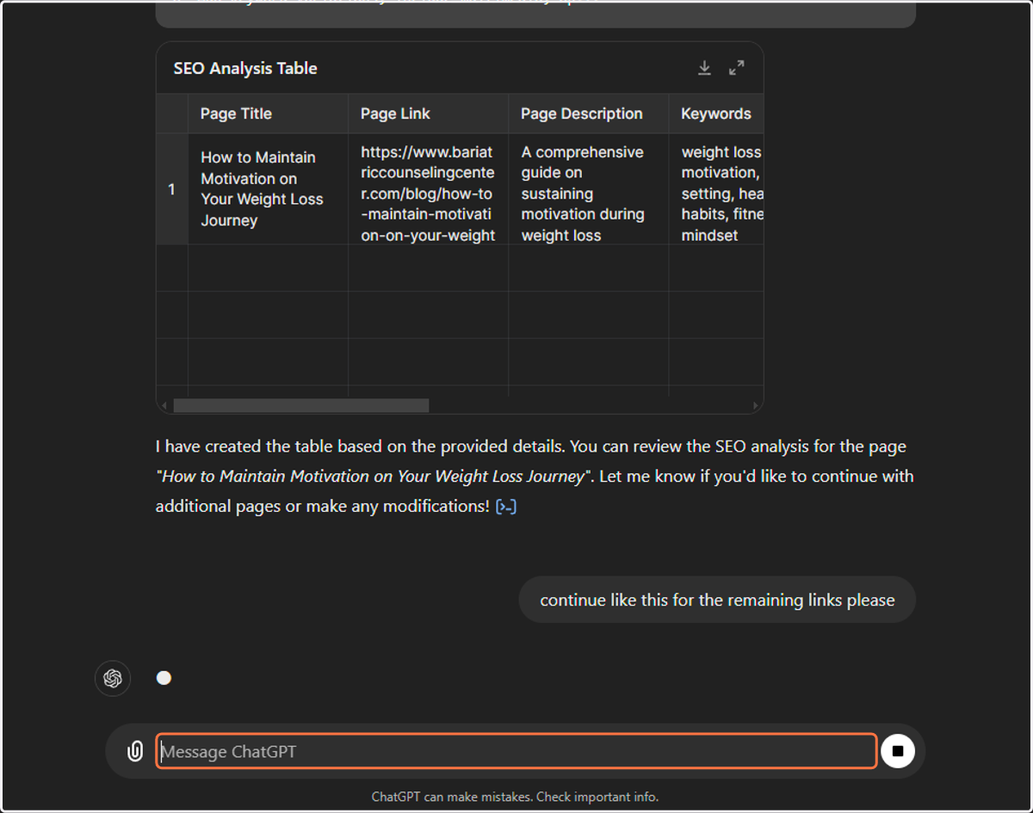Click the 'continue like this' user message
The height and width of the screenshot is (813, 1033).
[x=717, y=600]
